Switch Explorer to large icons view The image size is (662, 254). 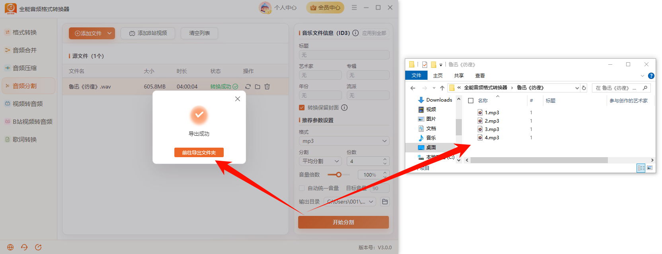[650, 168]
